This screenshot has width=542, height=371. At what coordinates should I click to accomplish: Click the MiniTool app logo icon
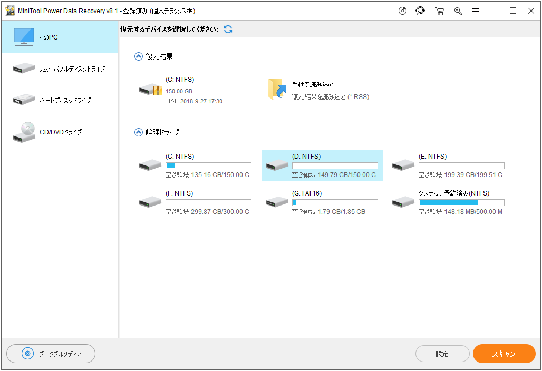(10, 11)
